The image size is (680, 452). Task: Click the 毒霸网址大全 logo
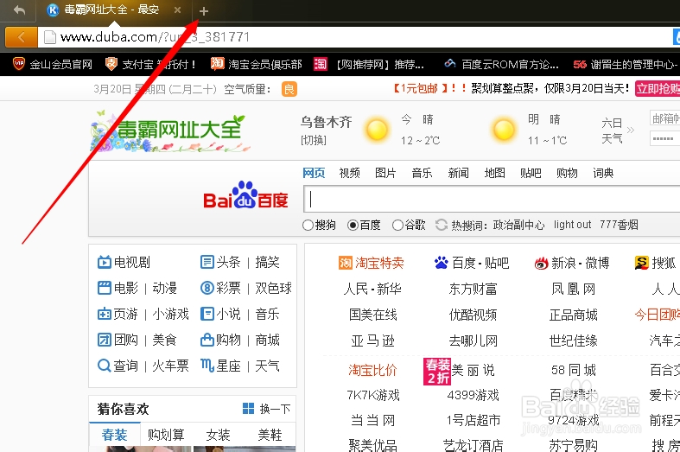click(170, 131)
